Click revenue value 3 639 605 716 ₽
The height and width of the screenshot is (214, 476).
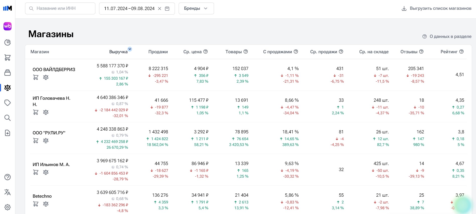pyautogui.click(x=112, y=192)
